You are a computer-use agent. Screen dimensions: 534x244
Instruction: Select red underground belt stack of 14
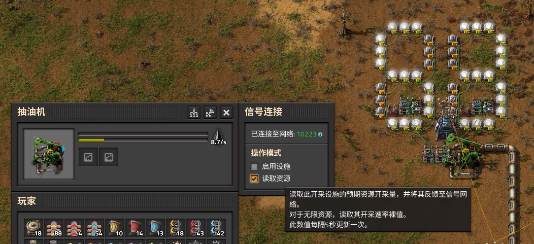pos(135,228)
